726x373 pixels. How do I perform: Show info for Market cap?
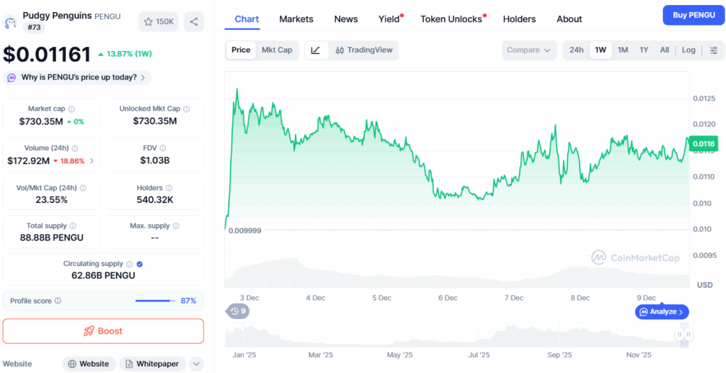tap(72, 109)
